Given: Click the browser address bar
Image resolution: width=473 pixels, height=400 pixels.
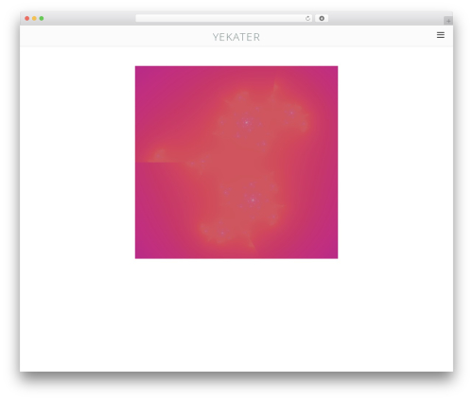Looking at the screenshot, I should click(224, 18).
